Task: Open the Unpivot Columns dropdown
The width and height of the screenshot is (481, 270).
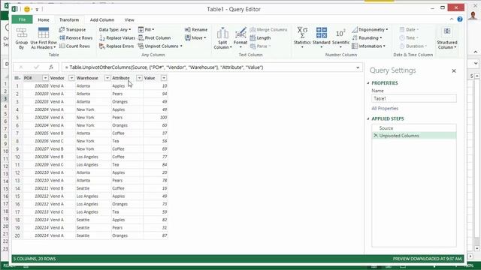Action: coord(160,46)
